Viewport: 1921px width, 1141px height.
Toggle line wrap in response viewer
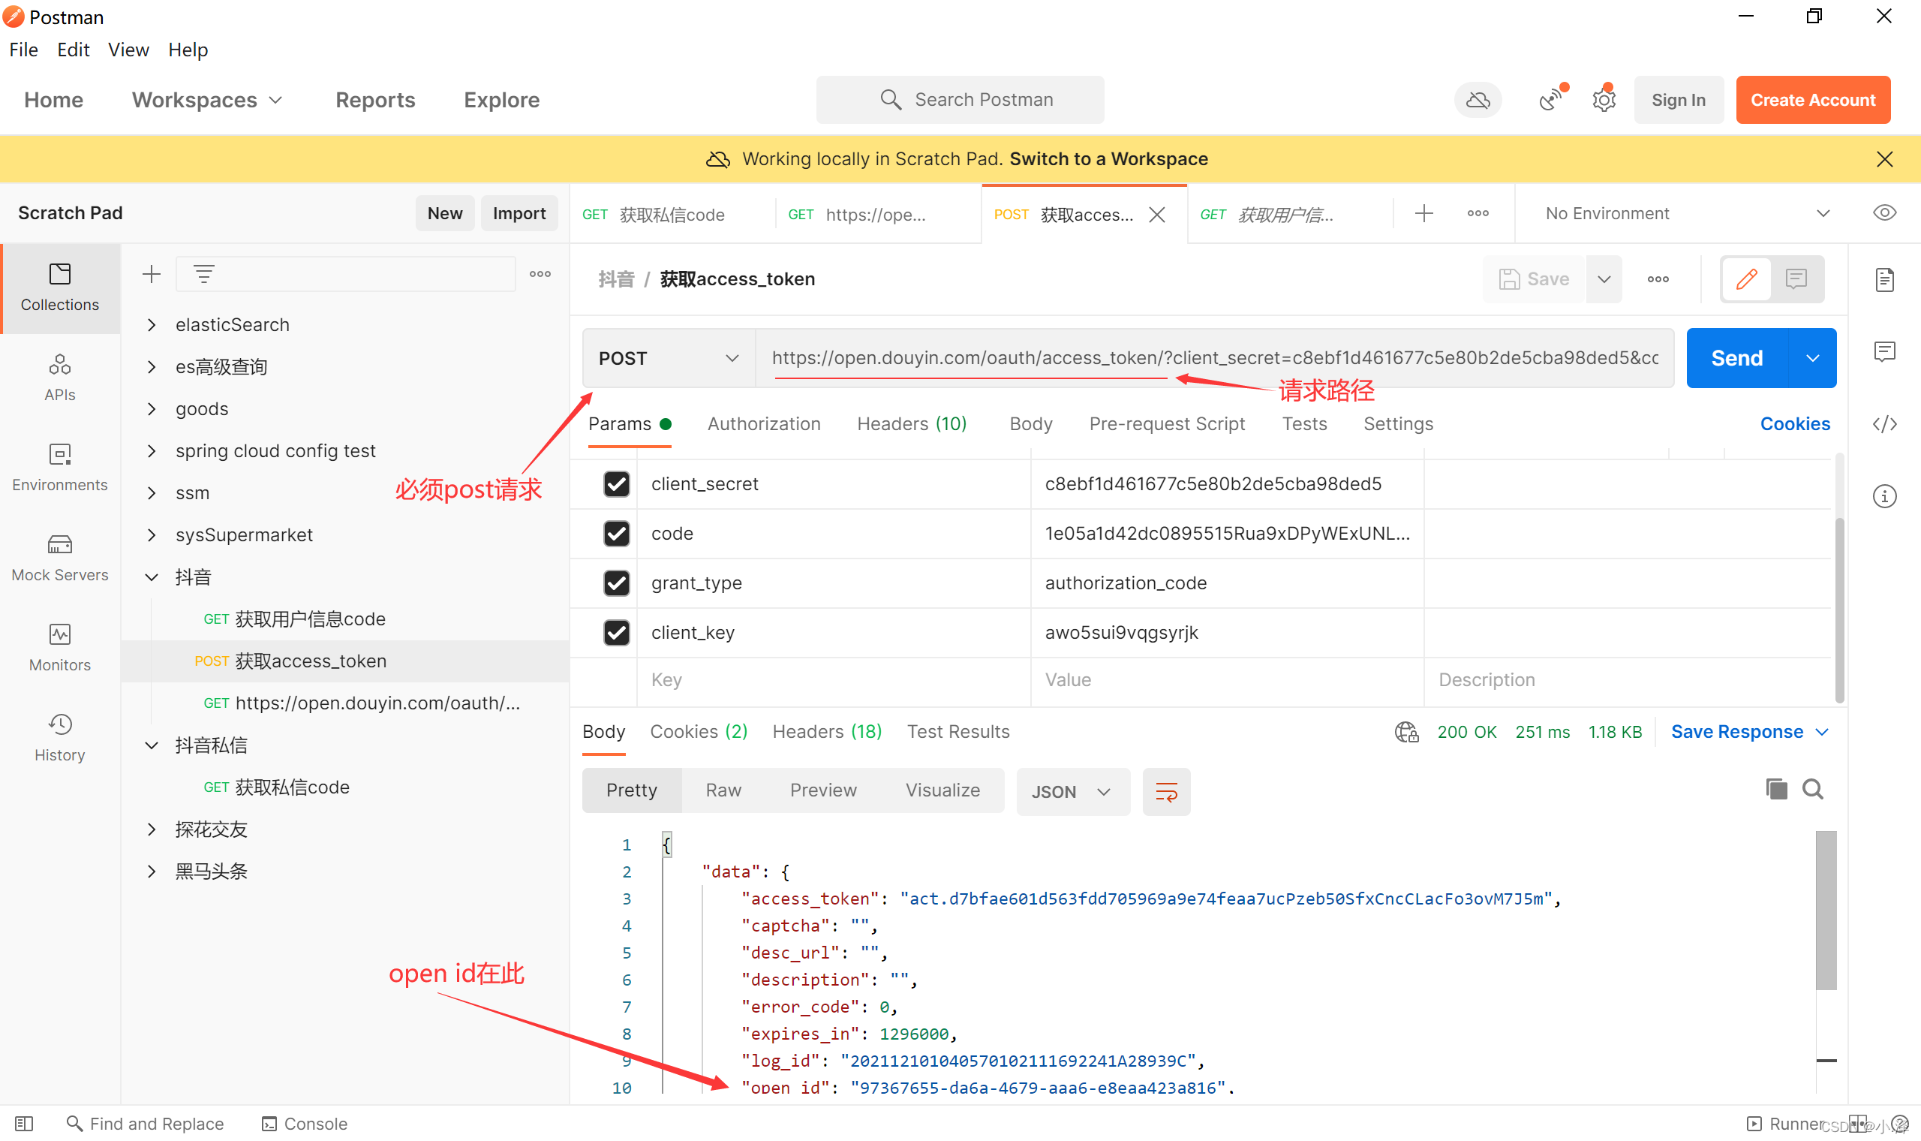tap(1165, 791)
